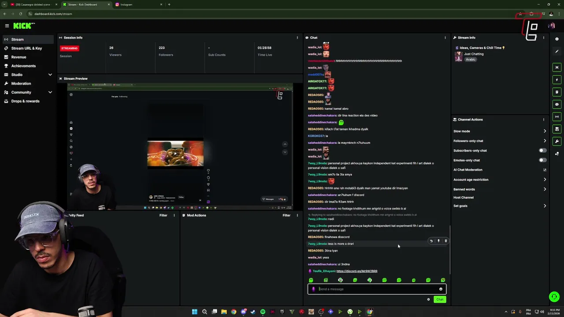Screen dimensions: 564x317
Task: Toggle the chat bubble widget icon in sidebar
Action: click(x=557, y=104)
